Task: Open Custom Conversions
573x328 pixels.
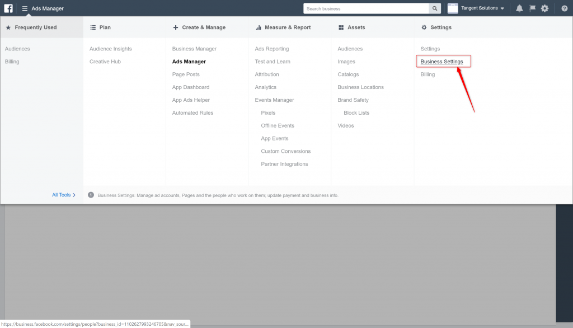Action: (285, 151)
